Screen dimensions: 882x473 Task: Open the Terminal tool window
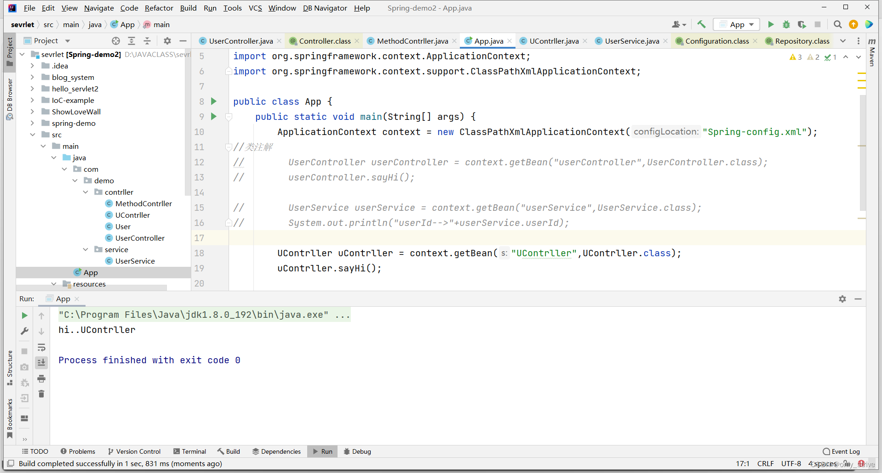(x=190, y=451)
